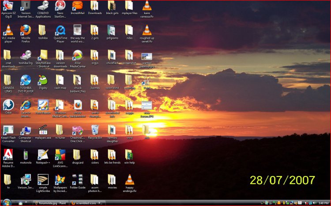The width and height of the screenshot is (331, 206).
Task: Select the motorola phone icon
Action: pos(26,157)
